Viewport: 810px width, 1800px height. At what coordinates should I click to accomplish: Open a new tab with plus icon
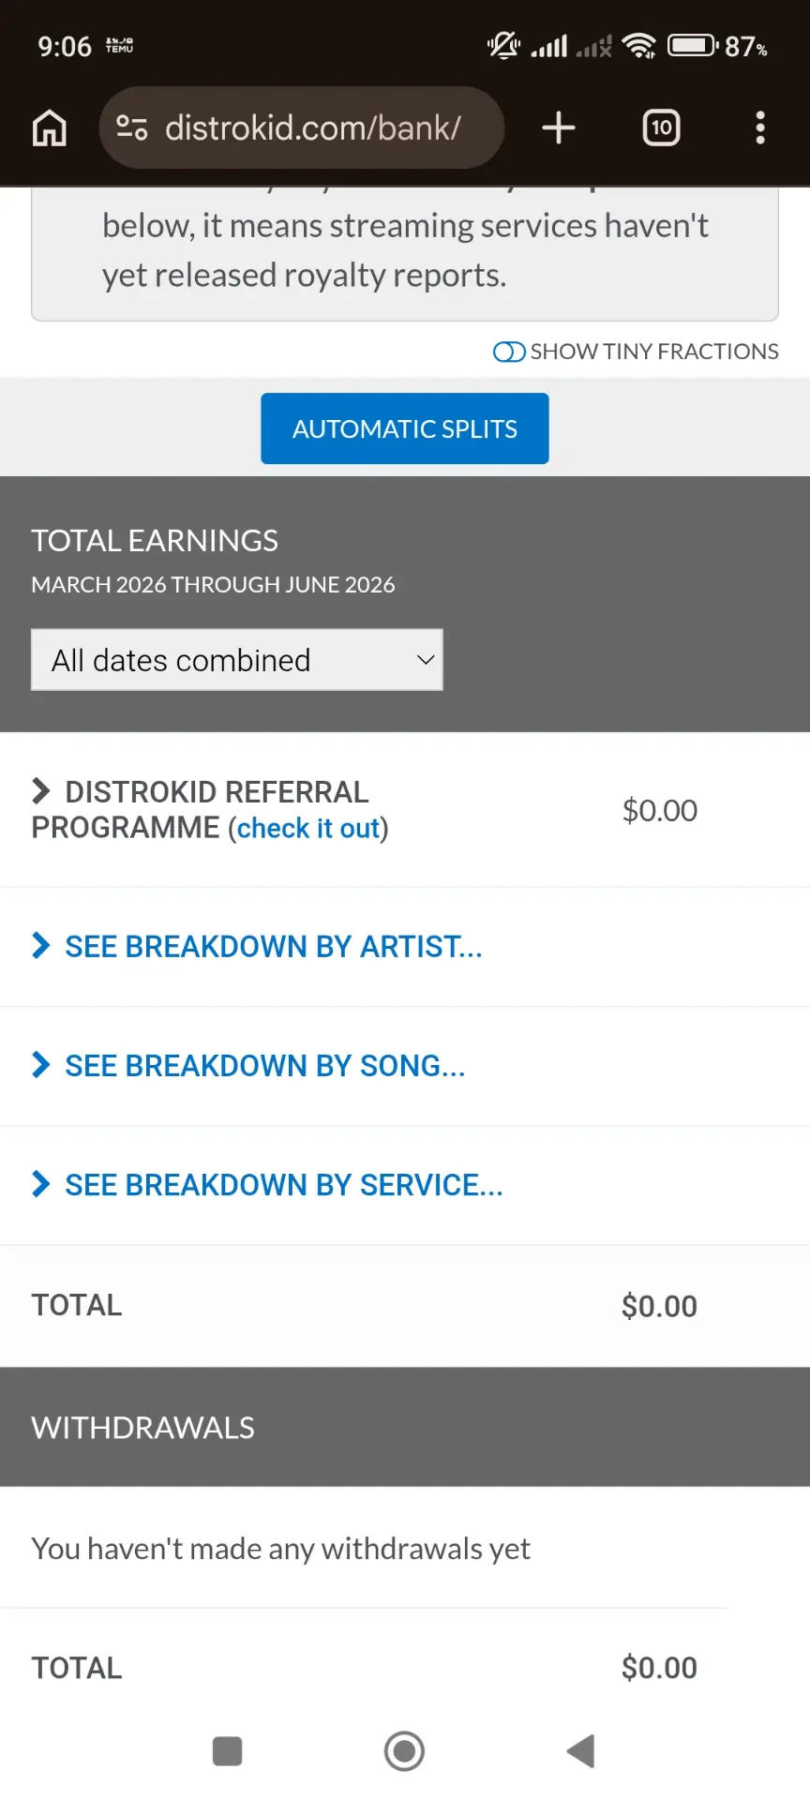559,127
